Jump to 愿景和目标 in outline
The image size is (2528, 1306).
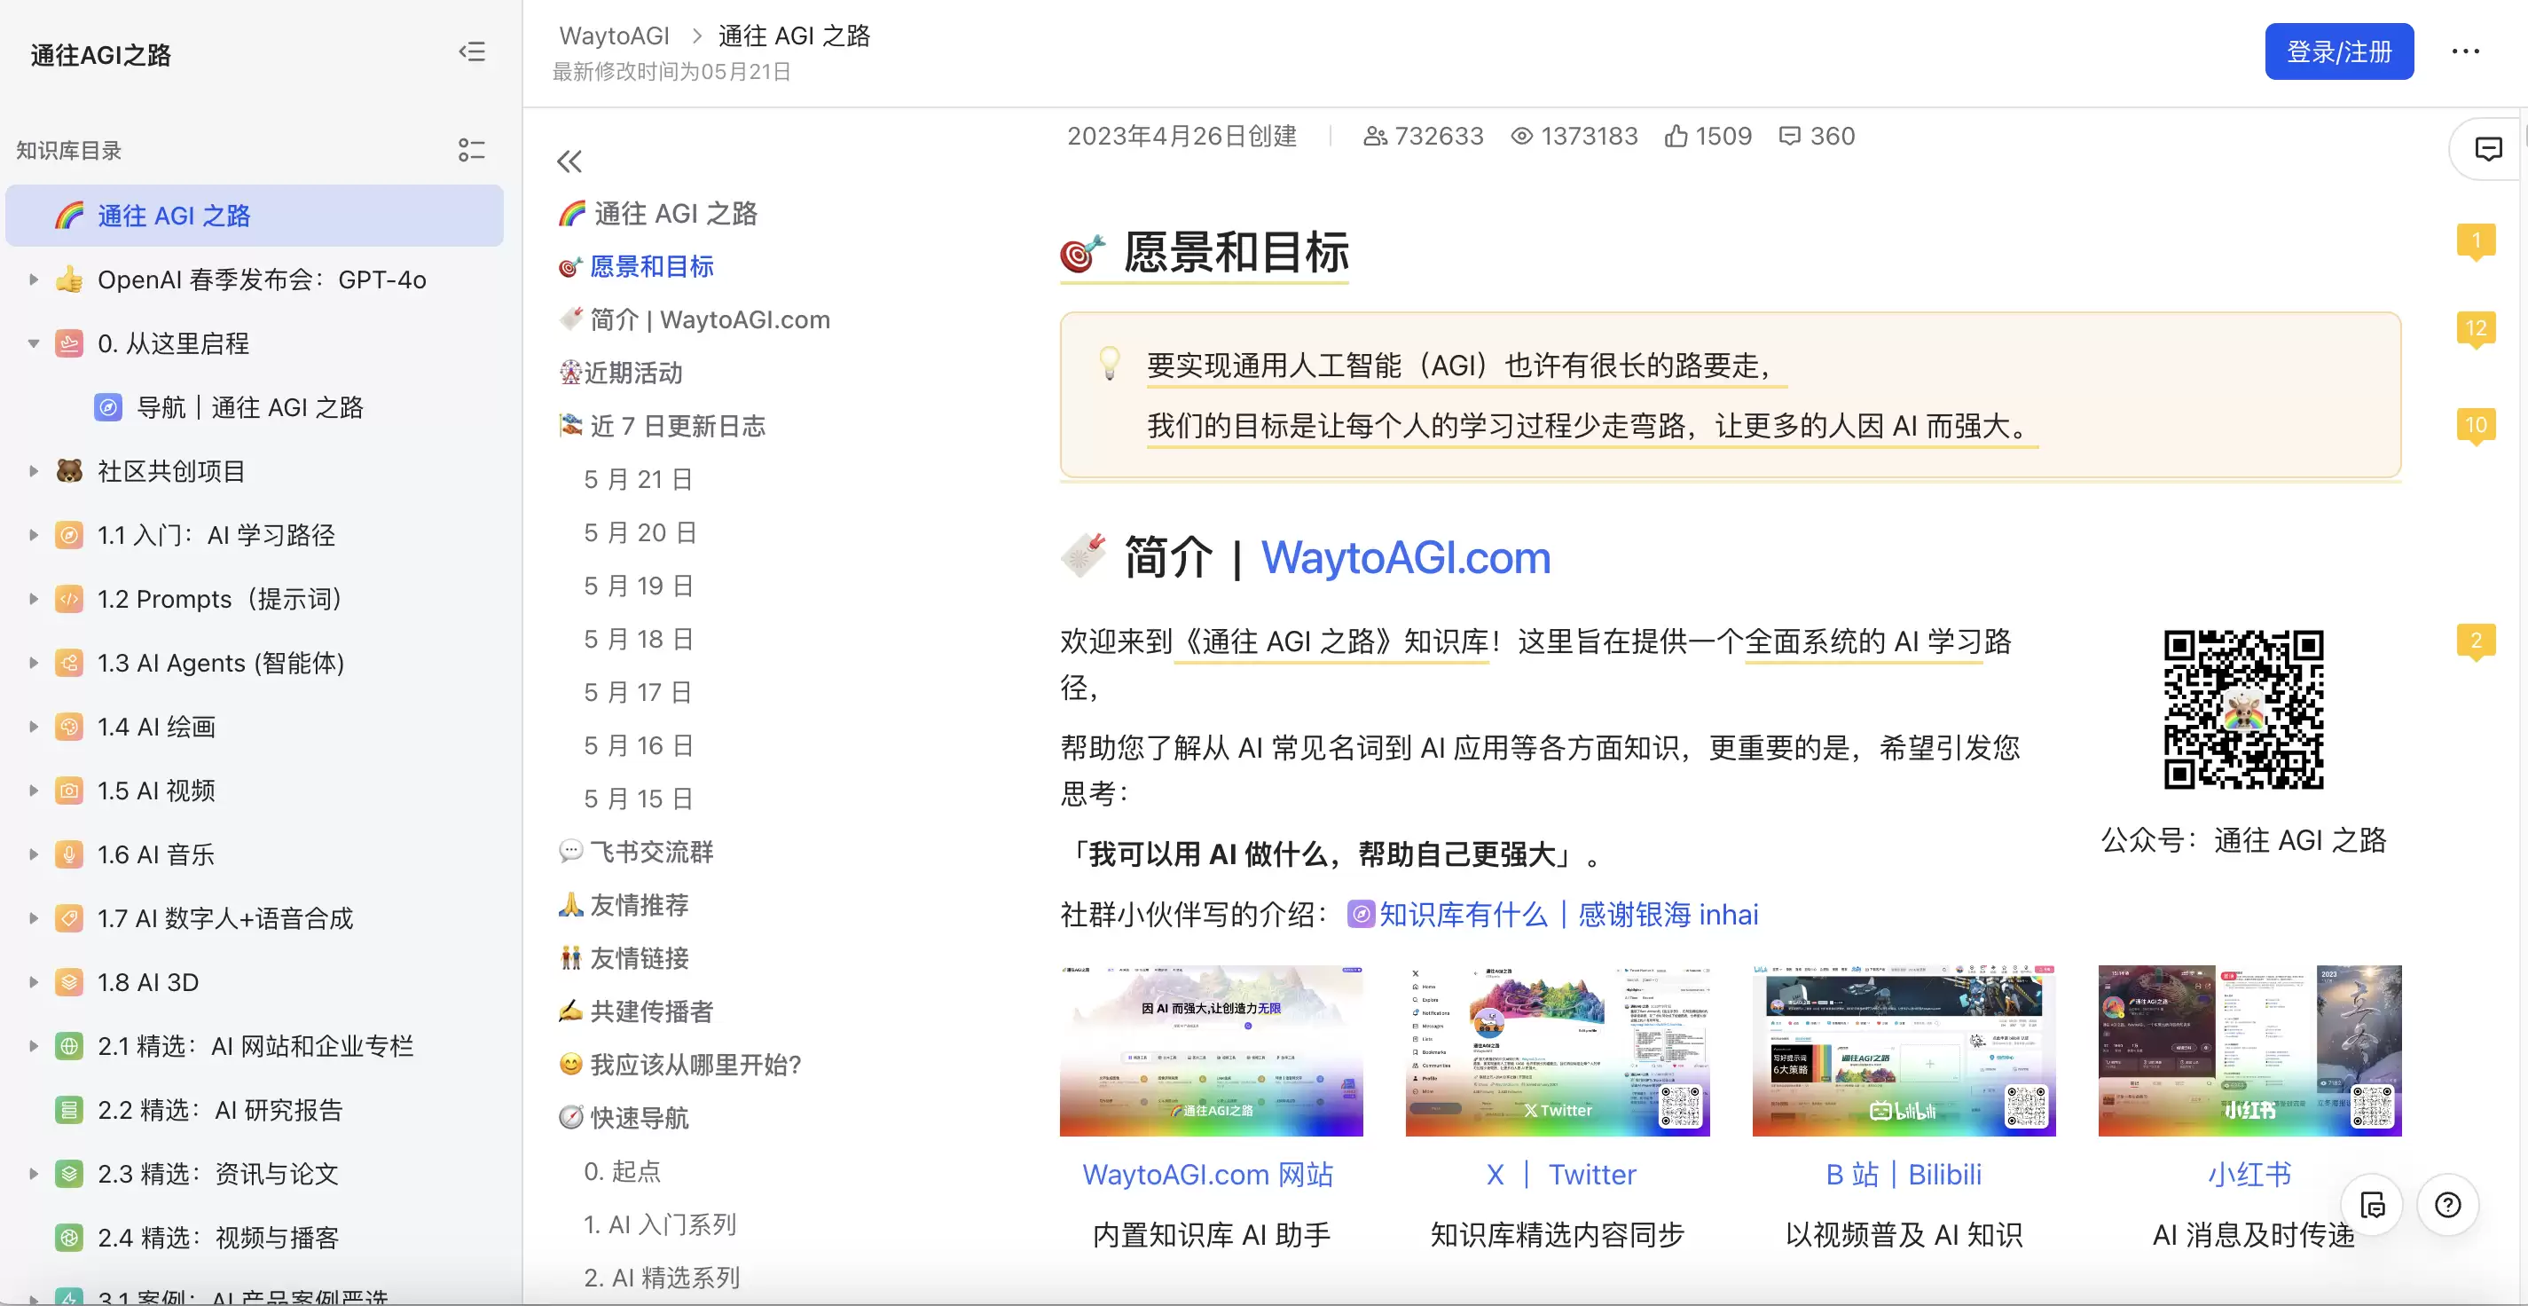[x=652, y=266]
